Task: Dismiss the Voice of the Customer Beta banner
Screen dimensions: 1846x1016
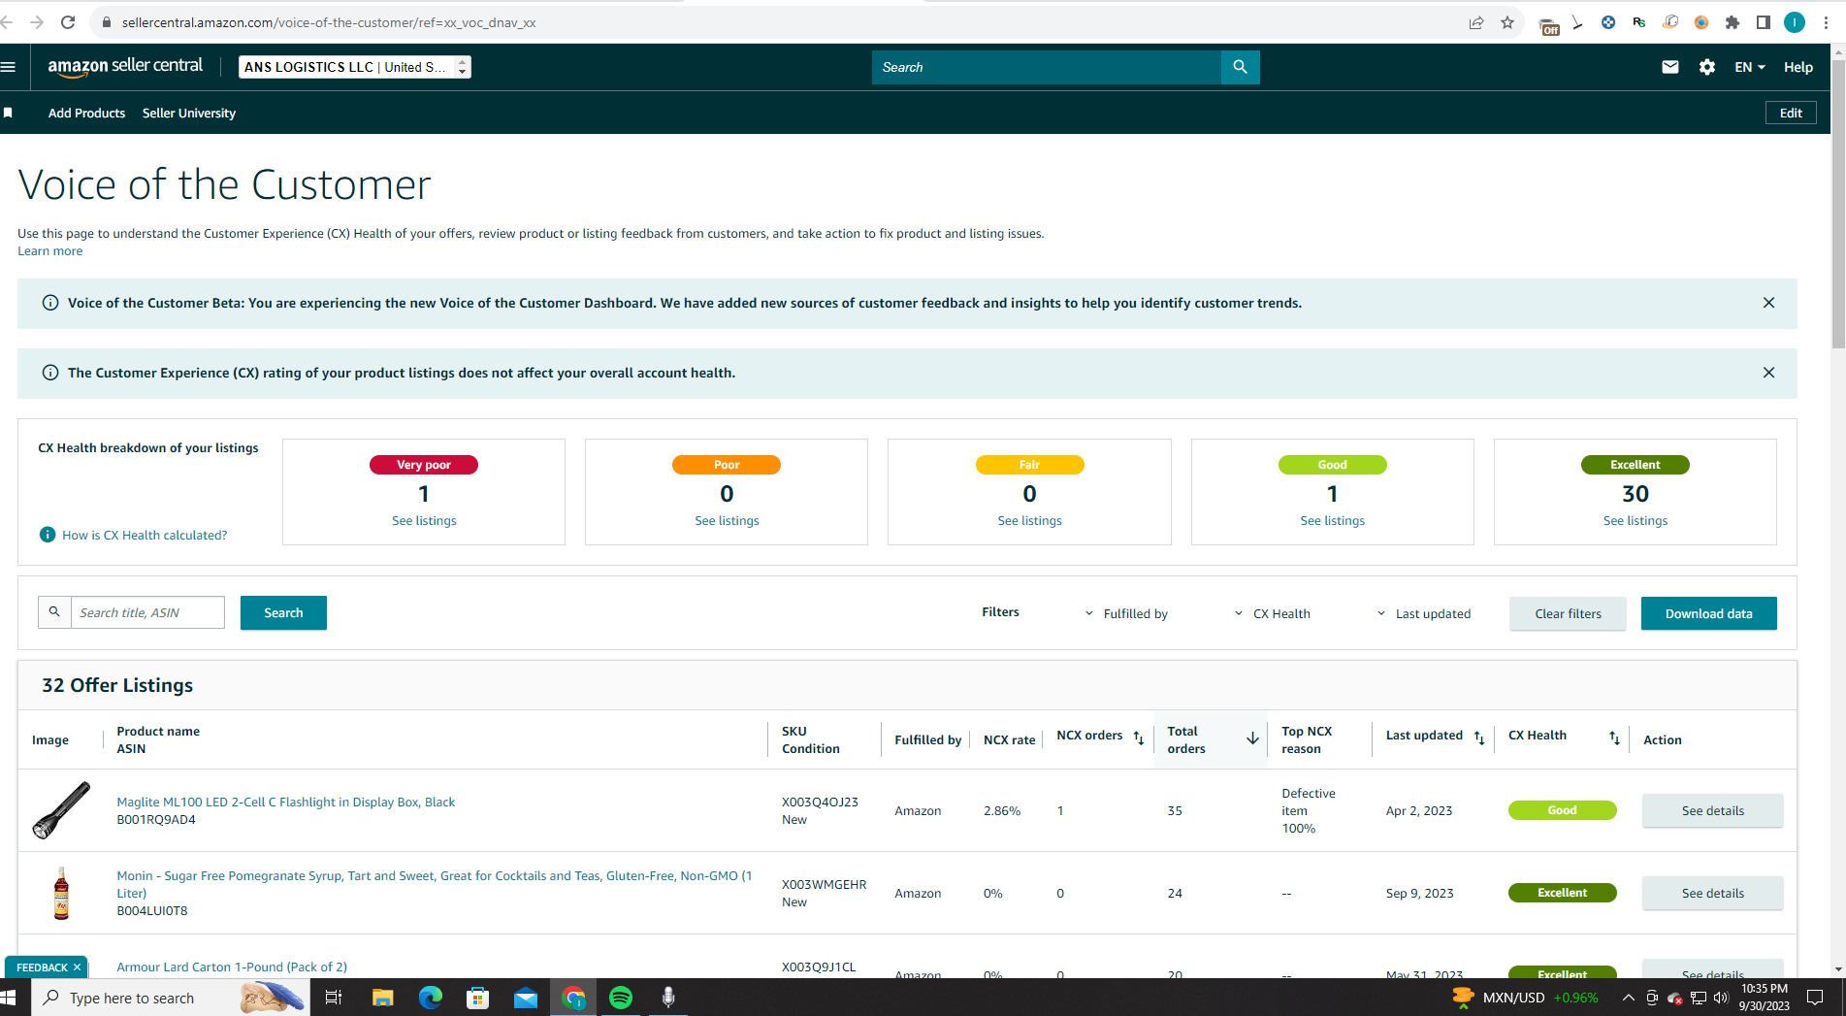Action: click(x=1768, y=303)
